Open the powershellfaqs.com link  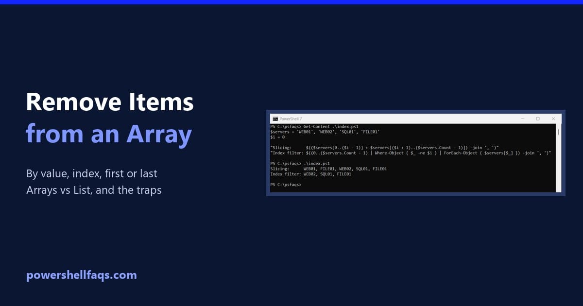(82, 275)
